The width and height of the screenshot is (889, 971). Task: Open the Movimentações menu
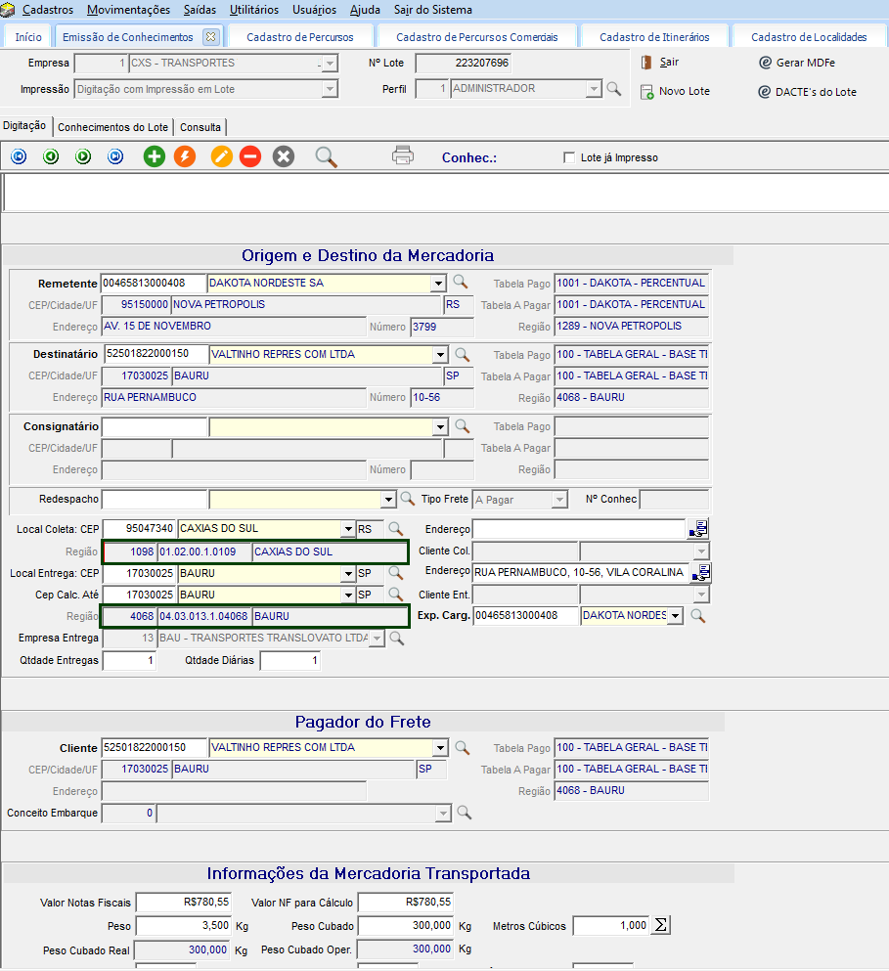[128, 10]
